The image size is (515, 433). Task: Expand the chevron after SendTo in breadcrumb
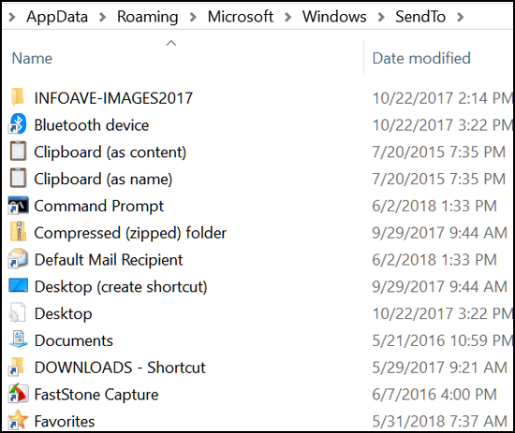point(461,17)
